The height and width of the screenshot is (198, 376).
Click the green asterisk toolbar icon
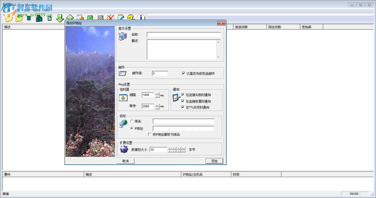(x=90, y=18)
